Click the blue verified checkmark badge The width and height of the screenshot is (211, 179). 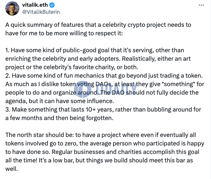[52, 5]
